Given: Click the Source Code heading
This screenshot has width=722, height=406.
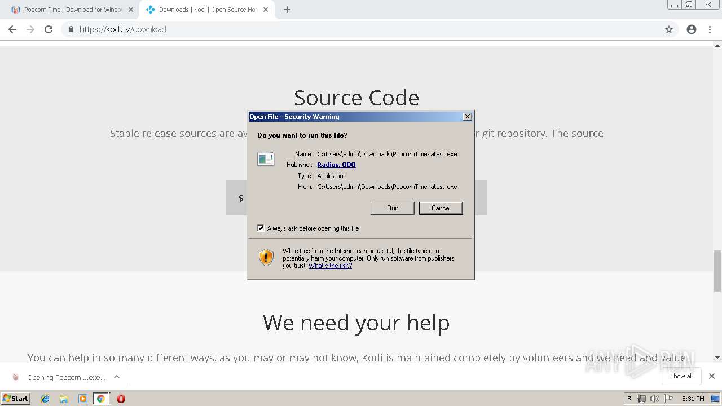Looking at the screenshot, I should pos(356,98).
